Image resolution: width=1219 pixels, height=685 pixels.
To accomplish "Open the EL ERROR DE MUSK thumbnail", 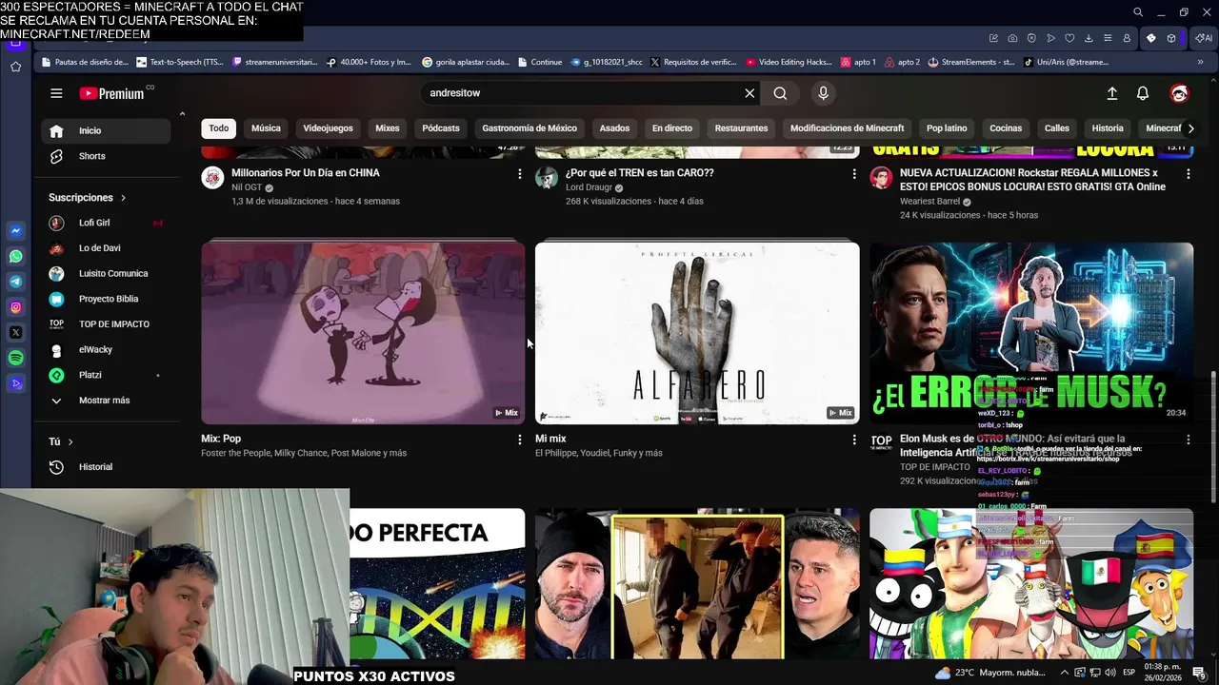I will click(x=1031, y=333).
